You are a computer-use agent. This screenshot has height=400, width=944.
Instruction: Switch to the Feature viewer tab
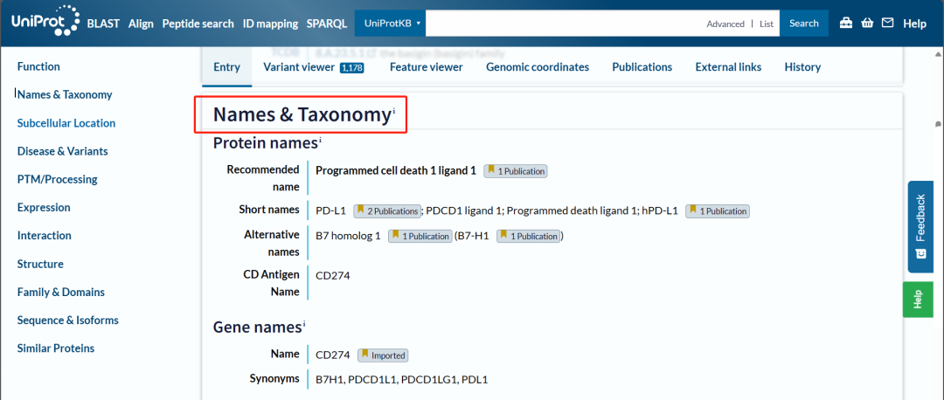pos(426,67)
